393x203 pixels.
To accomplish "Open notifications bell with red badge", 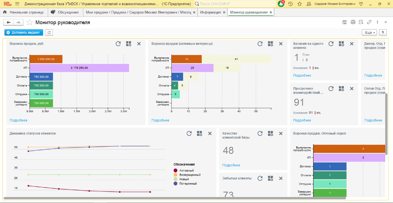I will pos(282,4).
